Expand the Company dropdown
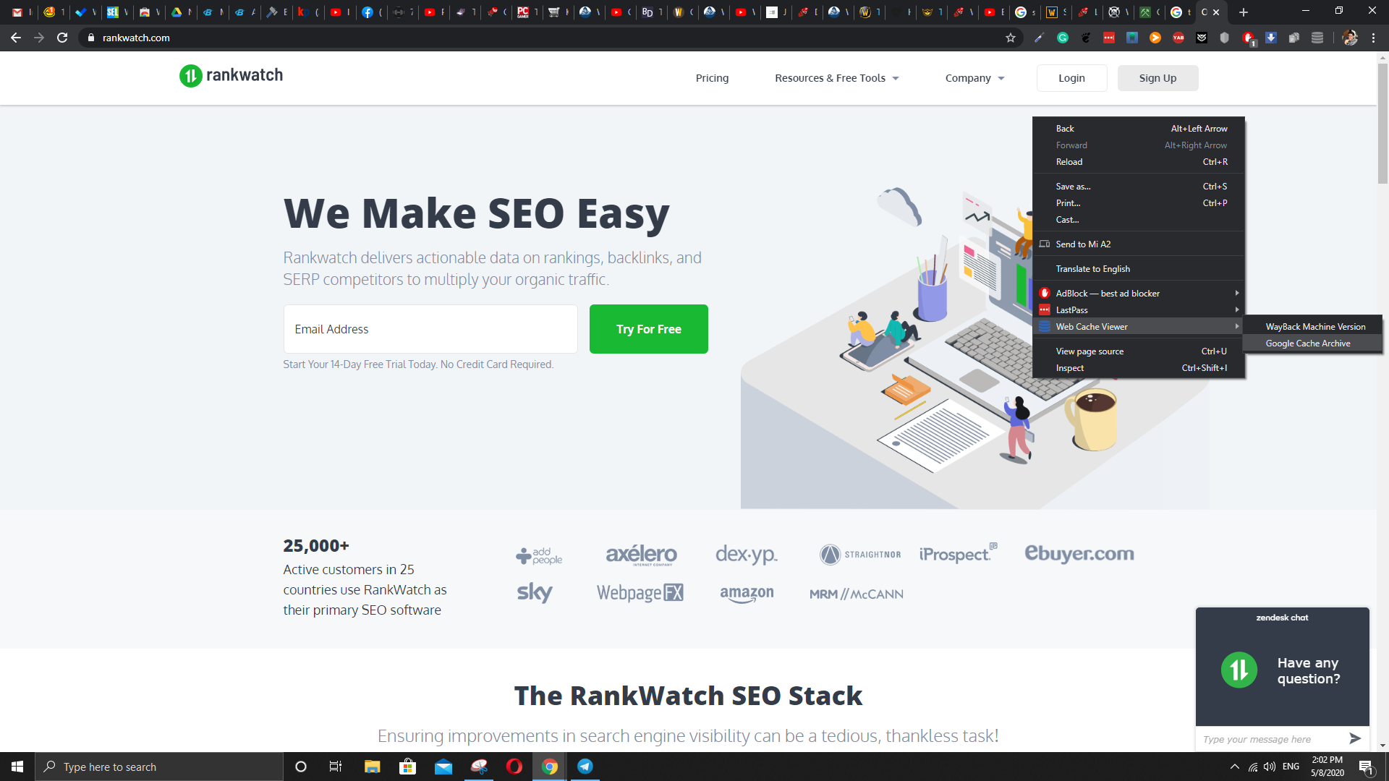The height and width of the screenshot is (781, 1389). [974, 78]
